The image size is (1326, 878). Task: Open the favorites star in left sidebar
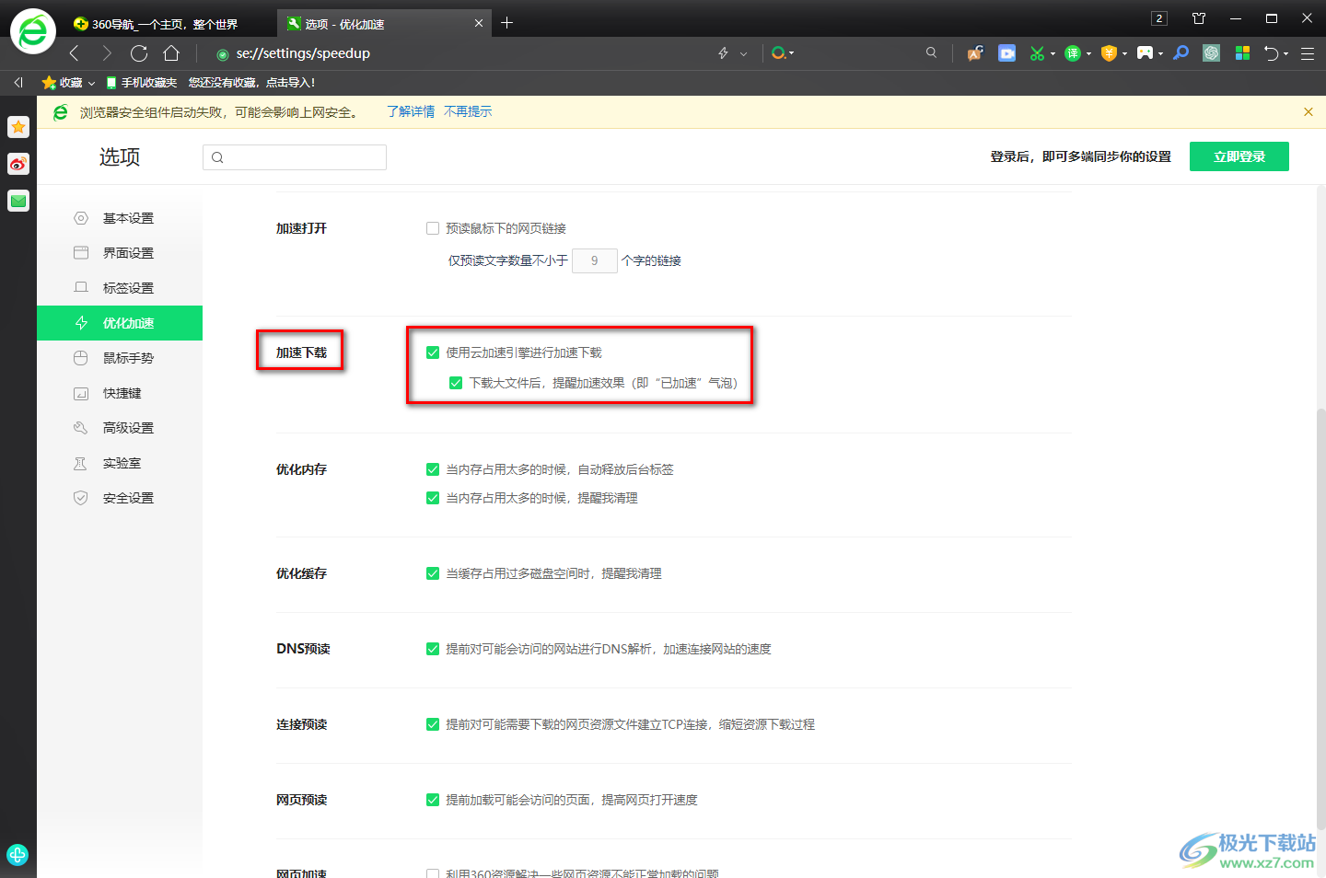click(18, 127)
